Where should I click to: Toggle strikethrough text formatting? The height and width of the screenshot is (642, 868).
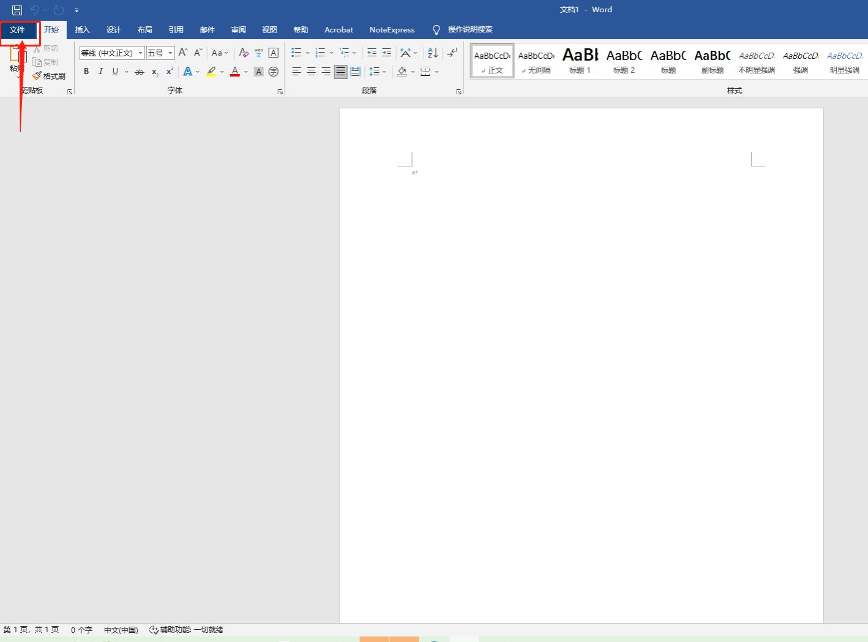(140, 72)
